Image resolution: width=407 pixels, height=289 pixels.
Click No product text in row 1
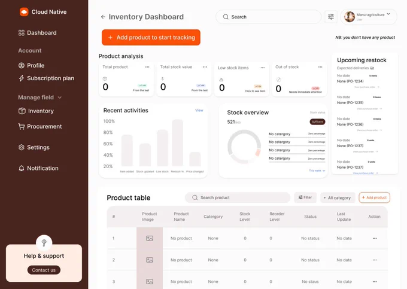tap(181, 238)
